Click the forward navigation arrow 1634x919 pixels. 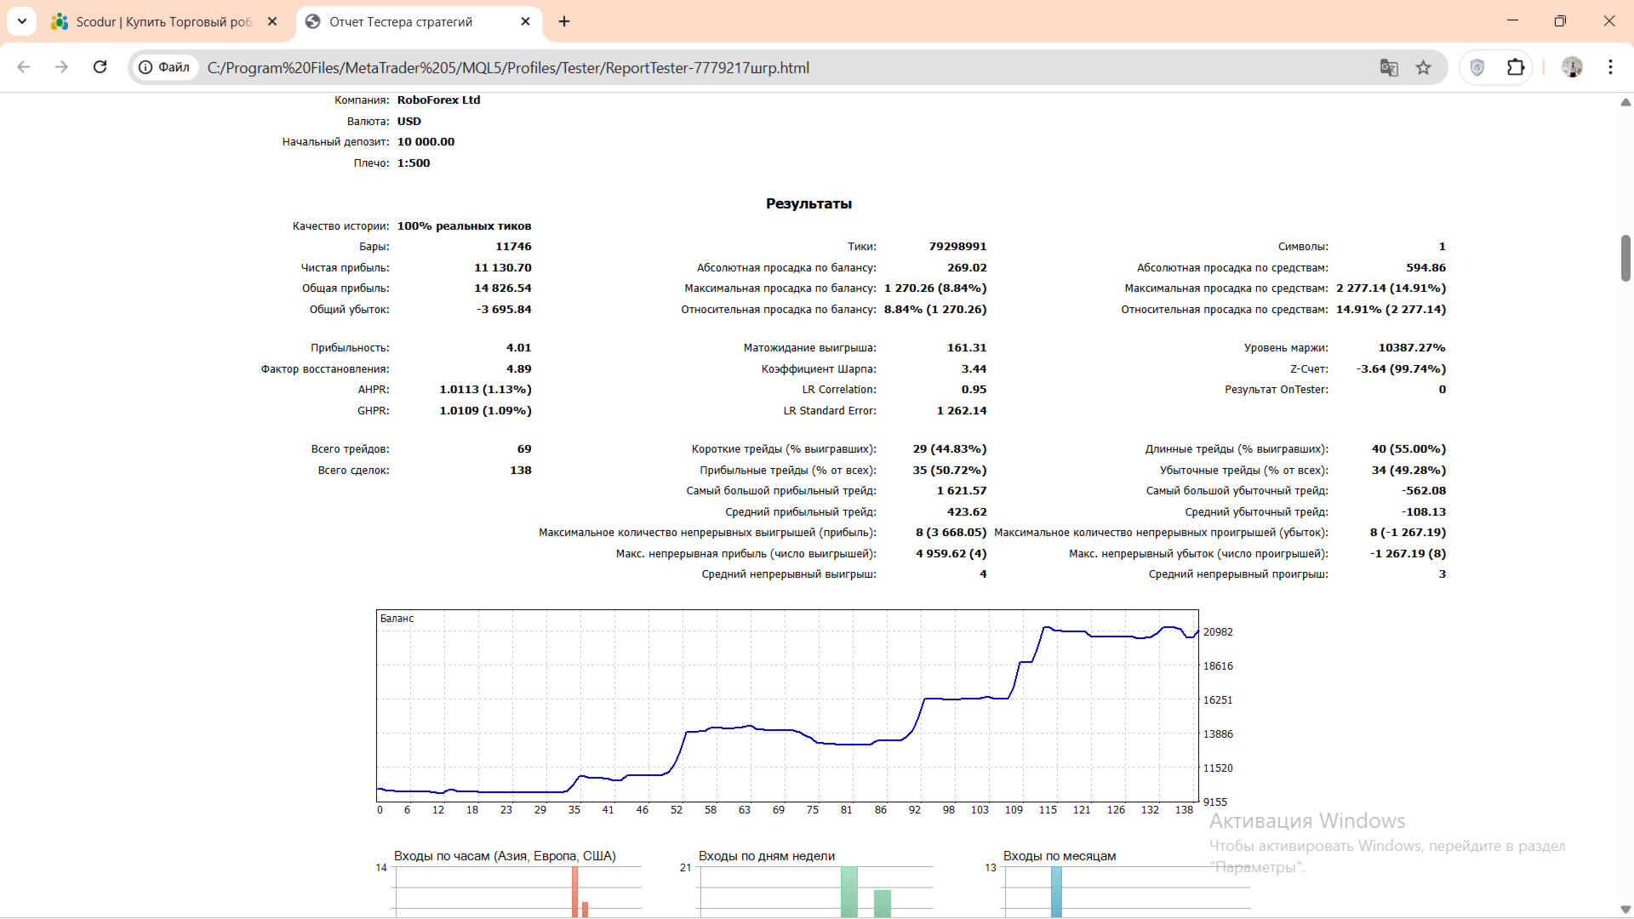(x=61, y=67)
